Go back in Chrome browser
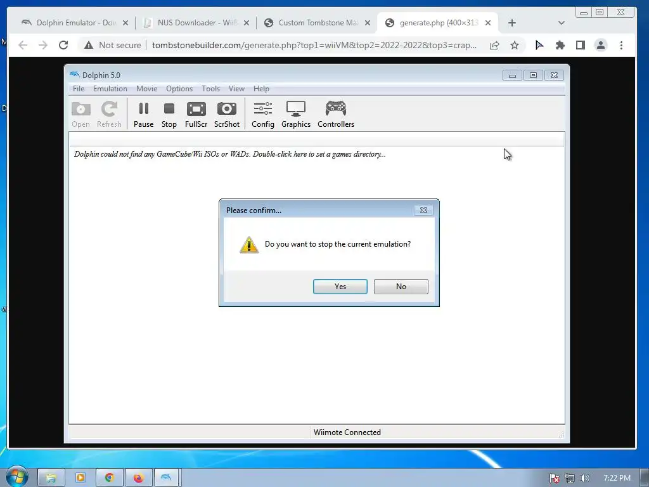The image size is (649, 487). point(23,45)
